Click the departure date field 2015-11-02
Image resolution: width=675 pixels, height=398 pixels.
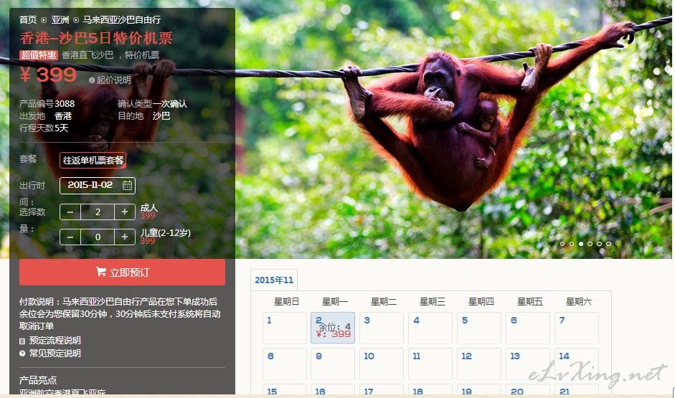(x=98, y=186)
